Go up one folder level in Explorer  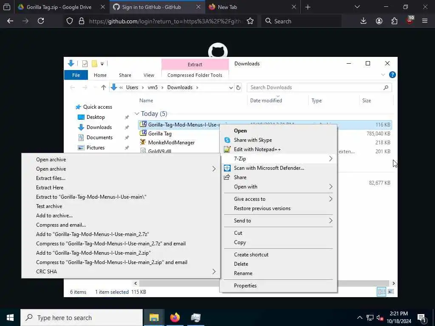pos(104,87)
